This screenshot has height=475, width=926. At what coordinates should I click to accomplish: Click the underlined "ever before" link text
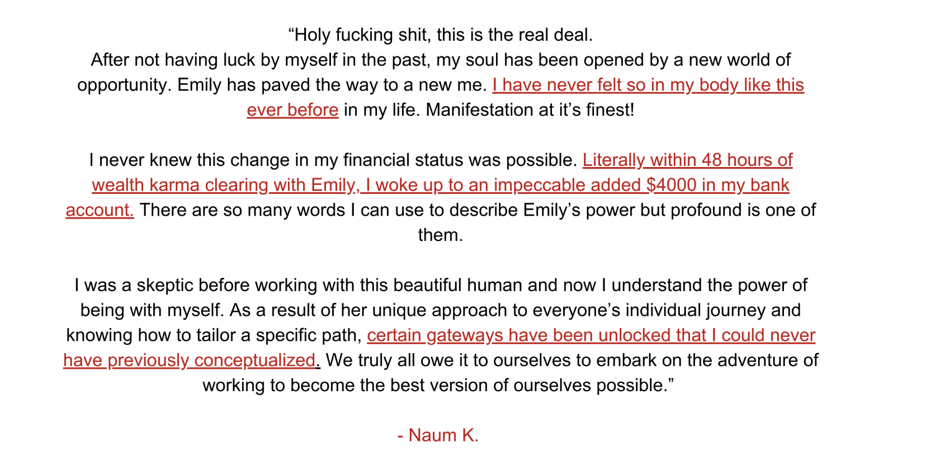[292, 110]
